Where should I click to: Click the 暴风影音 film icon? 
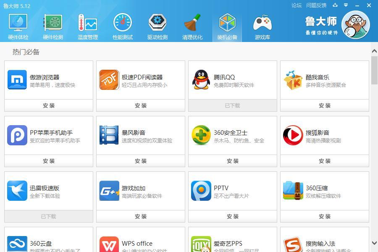[109, 135]
